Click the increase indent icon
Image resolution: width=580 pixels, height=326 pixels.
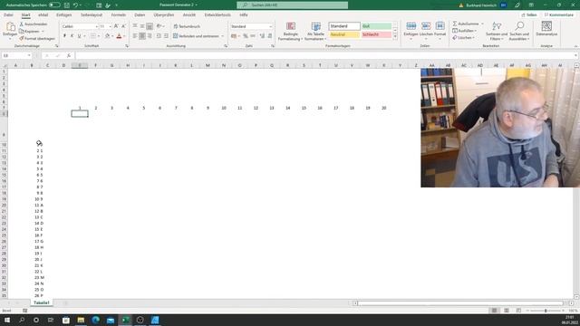pyautogui.click(x=166, y=36)
